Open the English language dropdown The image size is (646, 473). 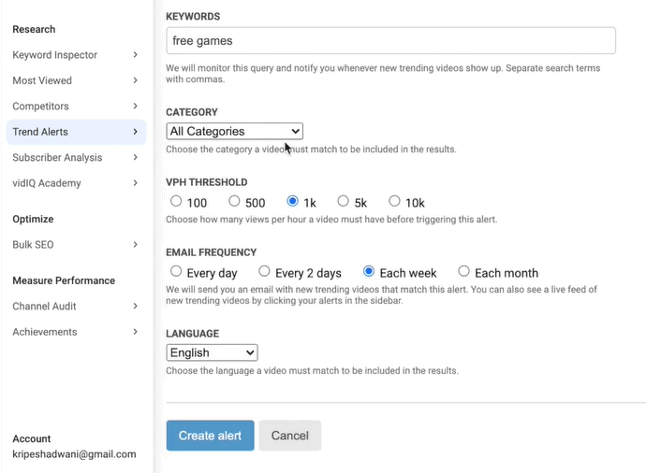(212, 352)
